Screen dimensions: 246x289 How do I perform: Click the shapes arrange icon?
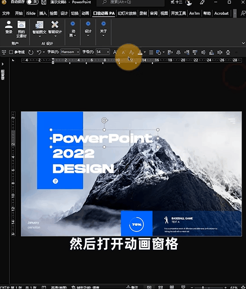(159, 53)
